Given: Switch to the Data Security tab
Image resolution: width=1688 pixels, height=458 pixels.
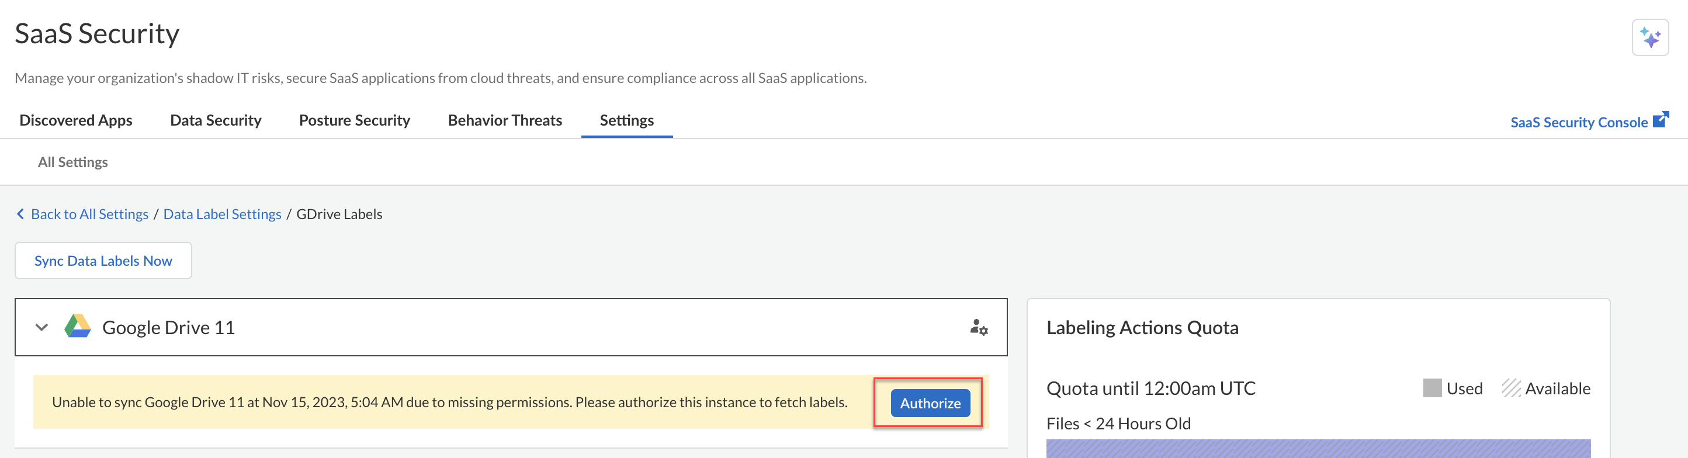Looking at the screenshot, I should point(216,120).
